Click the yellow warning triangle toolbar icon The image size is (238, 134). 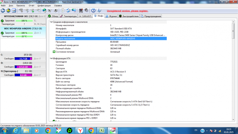(8, 10)
